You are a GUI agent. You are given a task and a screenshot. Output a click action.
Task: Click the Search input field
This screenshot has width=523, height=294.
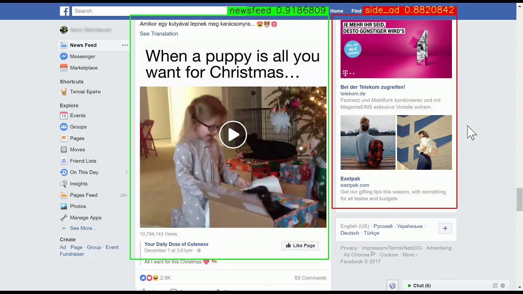150,11
